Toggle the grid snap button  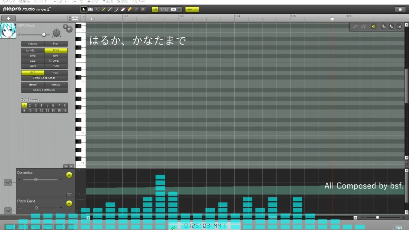(155, 9)
